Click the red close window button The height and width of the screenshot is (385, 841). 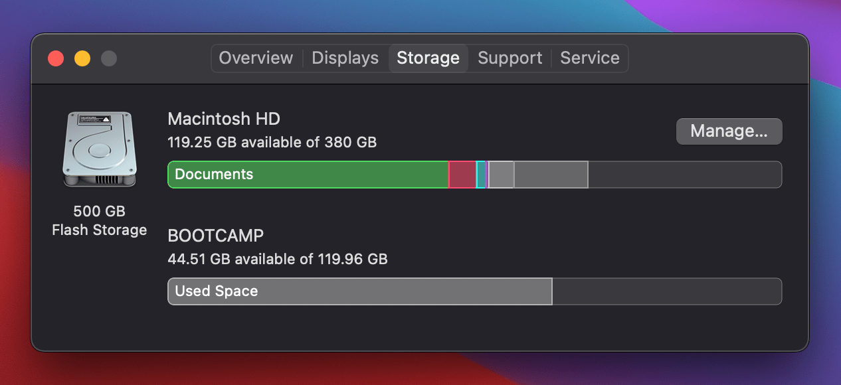(56, 58)
